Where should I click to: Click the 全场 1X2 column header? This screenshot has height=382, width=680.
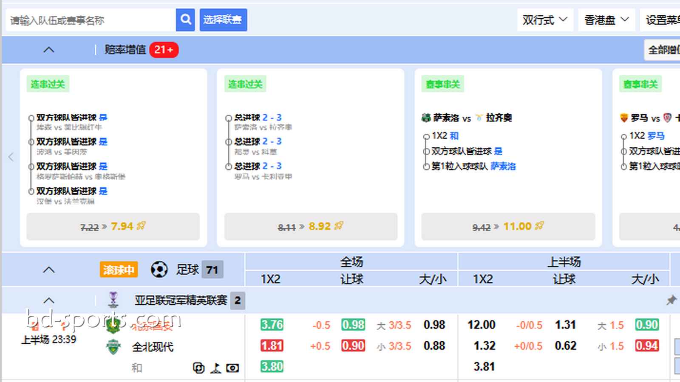[271, 279]
